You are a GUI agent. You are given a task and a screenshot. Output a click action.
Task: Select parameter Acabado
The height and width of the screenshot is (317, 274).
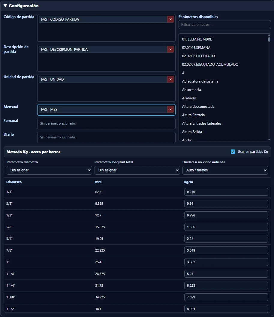point(189,98)
